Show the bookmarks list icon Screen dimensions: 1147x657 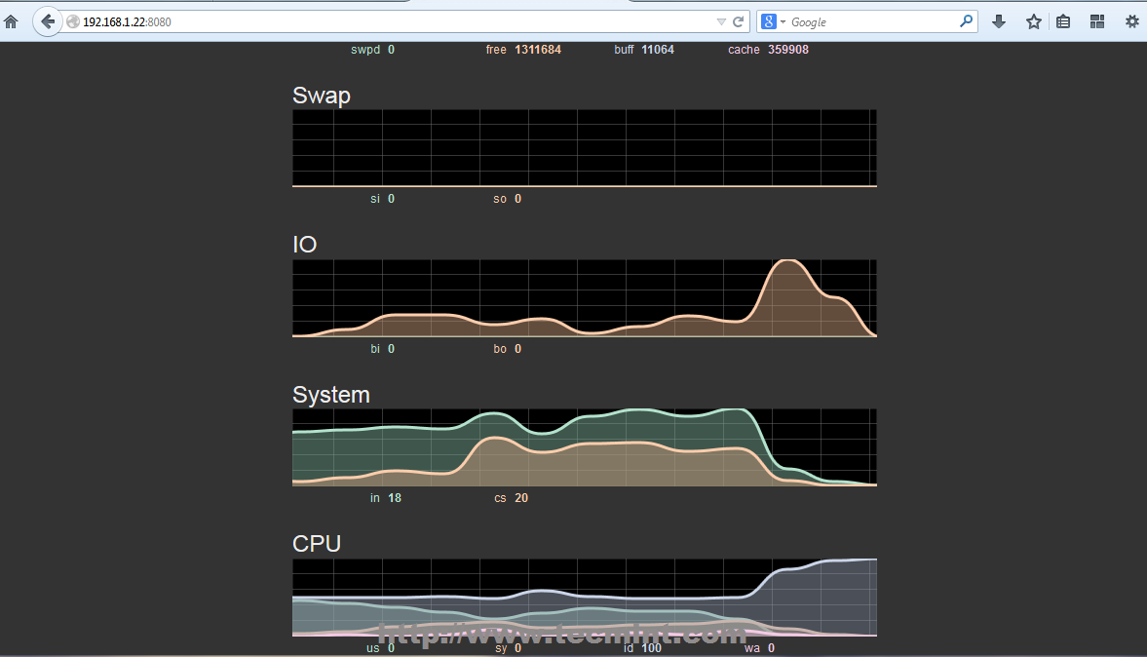1063,21
